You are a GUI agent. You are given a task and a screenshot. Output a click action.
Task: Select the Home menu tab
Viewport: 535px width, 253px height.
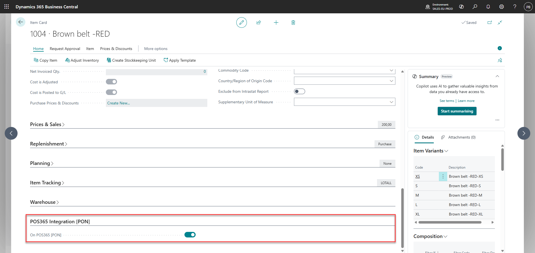click(38, 49)
